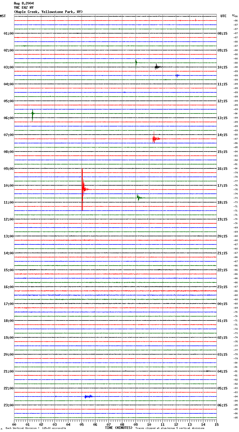This screenshot has height=432, width=239.
Task: Click the '08' minute axis tick label
Action: pos(122,424)
